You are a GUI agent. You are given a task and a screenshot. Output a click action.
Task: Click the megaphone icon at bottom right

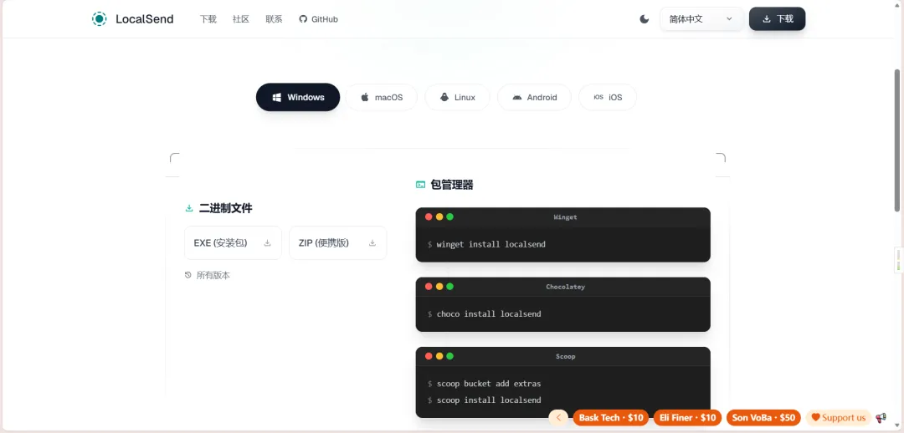(881, 418)
